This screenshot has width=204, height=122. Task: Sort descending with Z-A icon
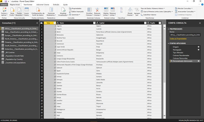pos(122,11)
